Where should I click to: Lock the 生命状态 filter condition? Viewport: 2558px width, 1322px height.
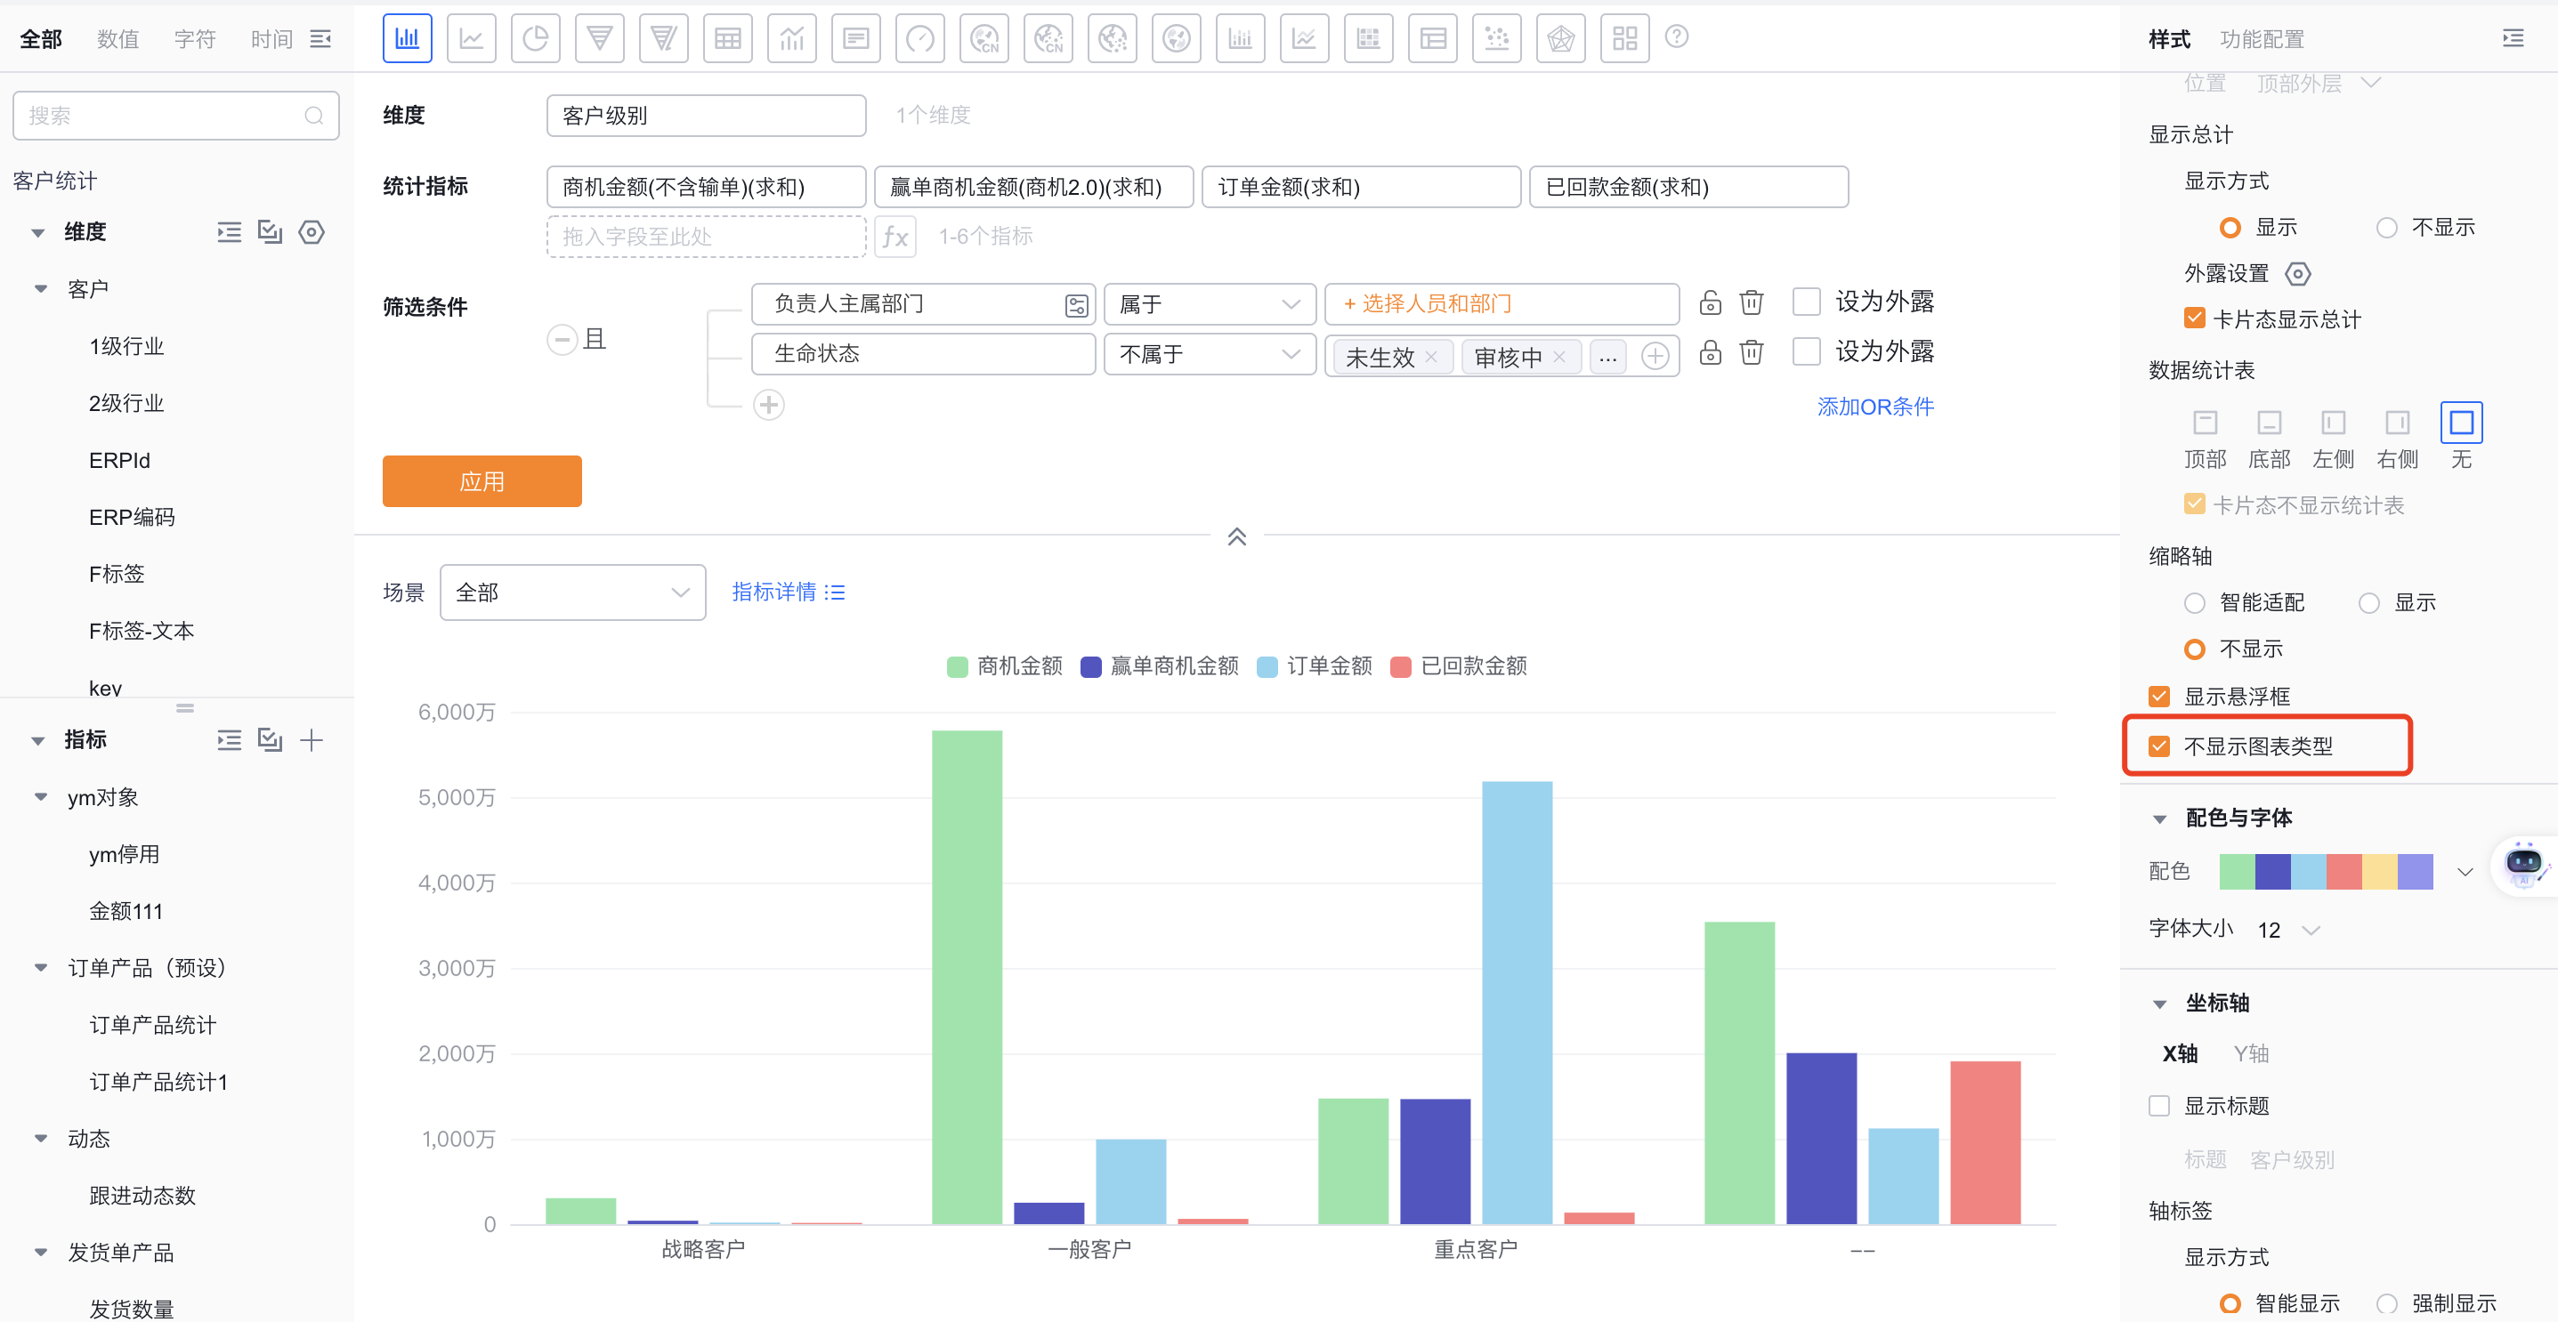(x=1710, y=352)
